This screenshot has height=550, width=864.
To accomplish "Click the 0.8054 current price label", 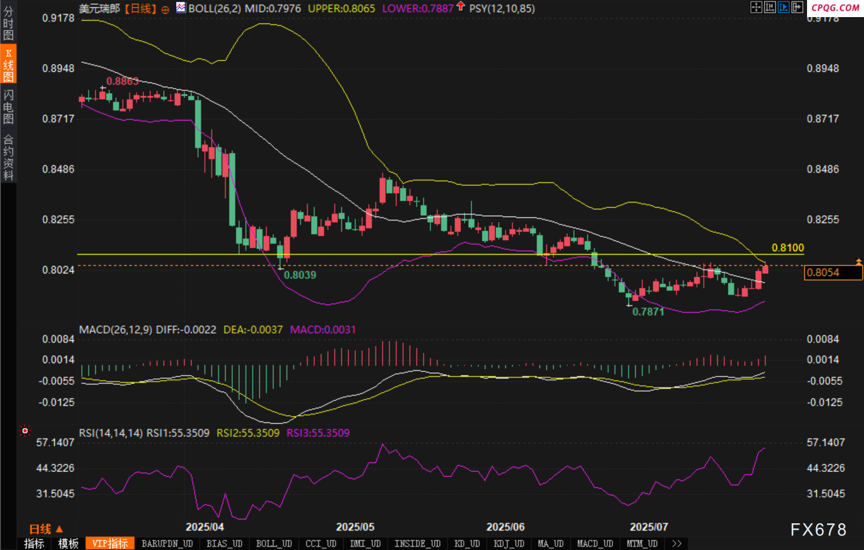I will [833, 273].
